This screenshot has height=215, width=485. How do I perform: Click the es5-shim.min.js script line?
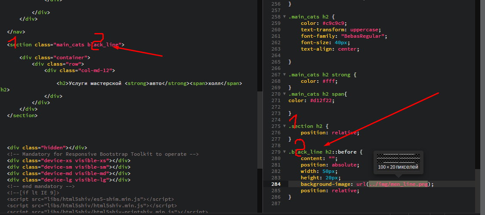point(90,199)
